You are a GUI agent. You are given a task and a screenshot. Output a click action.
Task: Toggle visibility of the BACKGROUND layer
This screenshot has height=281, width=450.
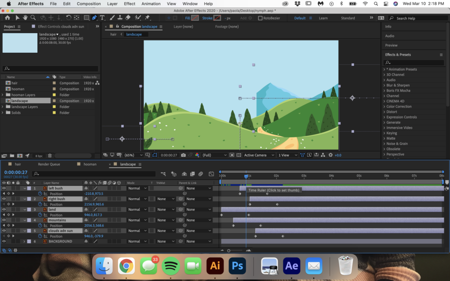4,241
